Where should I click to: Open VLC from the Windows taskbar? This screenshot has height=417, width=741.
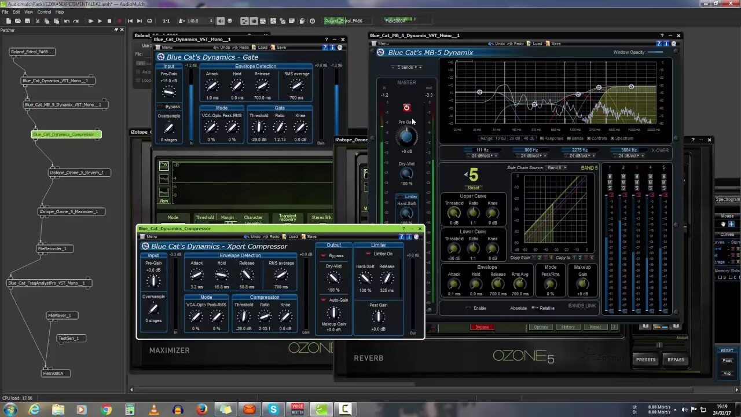click(154, 409)
